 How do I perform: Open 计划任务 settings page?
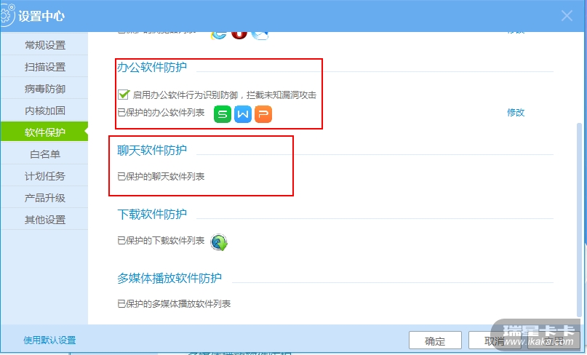(x=44, y=175)
